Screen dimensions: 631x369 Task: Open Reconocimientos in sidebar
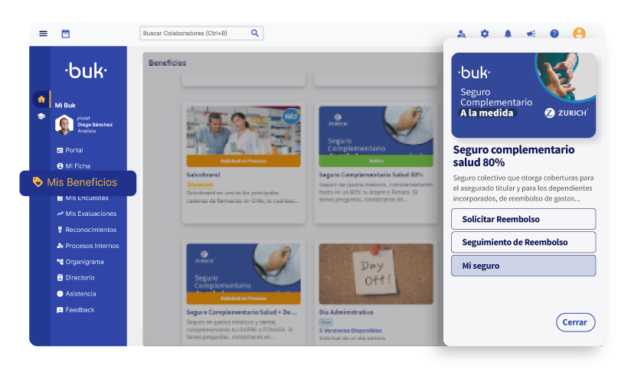pos(87,230)
